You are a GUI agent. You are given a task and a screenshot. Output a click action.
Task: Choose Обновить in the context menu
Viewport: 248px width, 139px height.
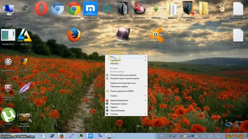[x=126, y=64]
